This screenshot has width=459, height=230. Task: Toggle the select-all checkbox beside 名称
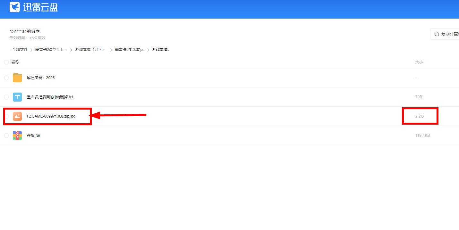click(x=6, y=62)
